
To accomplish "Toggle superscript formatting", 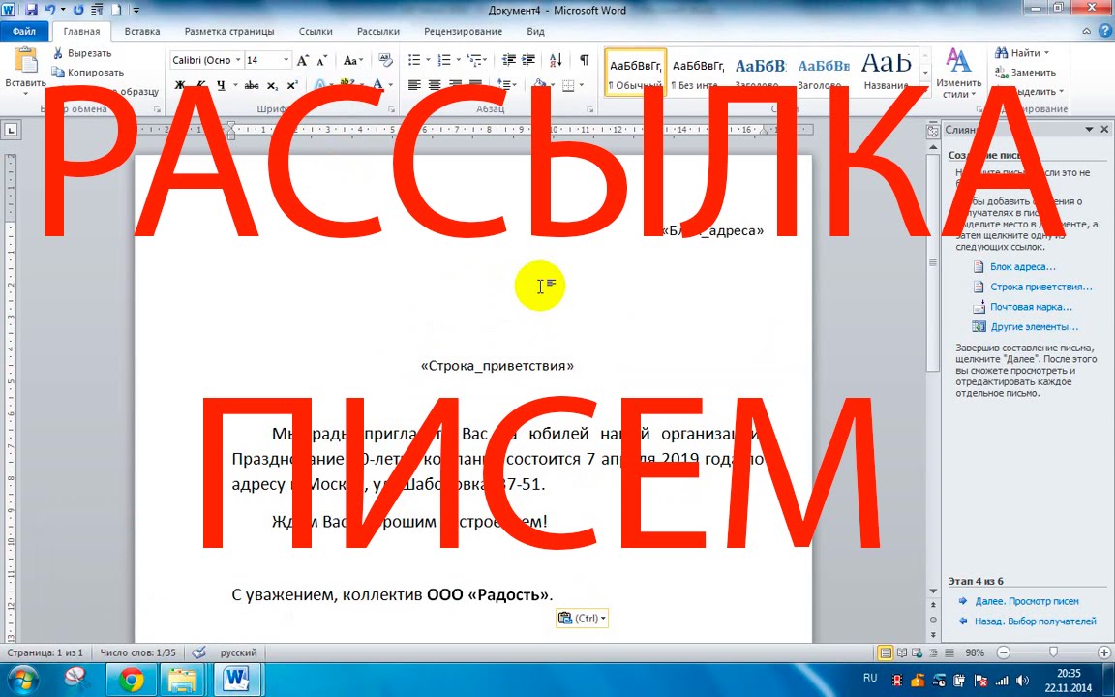I will [292, 85].
